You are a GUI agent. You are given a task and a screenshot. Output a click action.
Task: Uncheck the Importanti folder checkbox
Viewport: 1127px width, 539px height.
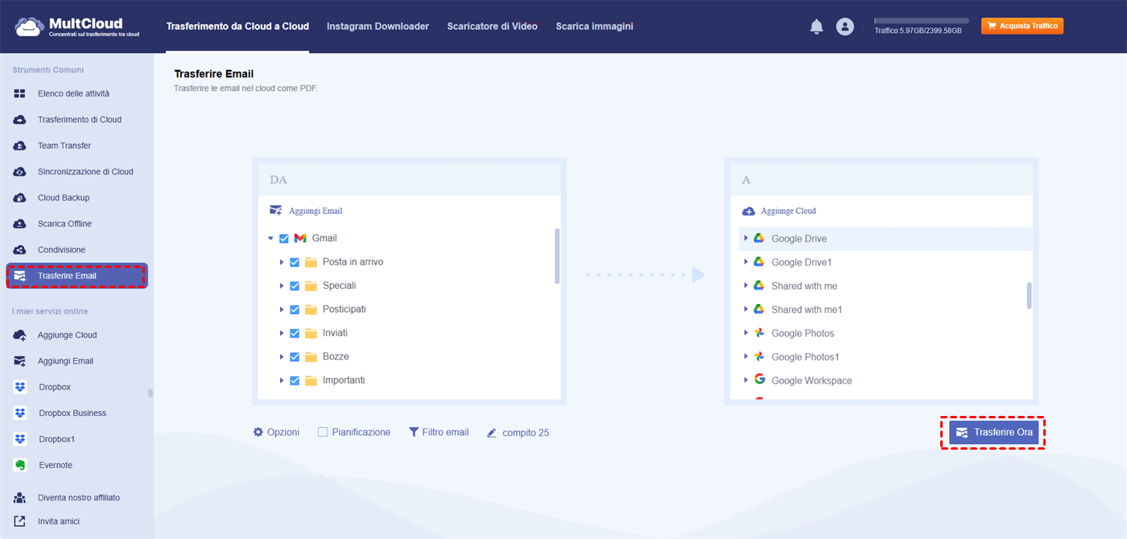tap(295, 381)
